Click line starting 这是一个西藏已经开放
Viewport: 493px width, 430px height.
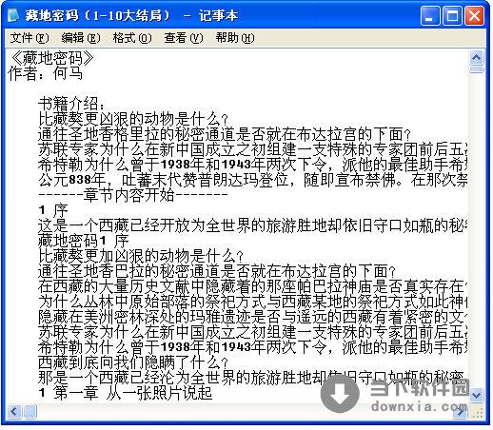coord(253,225)
